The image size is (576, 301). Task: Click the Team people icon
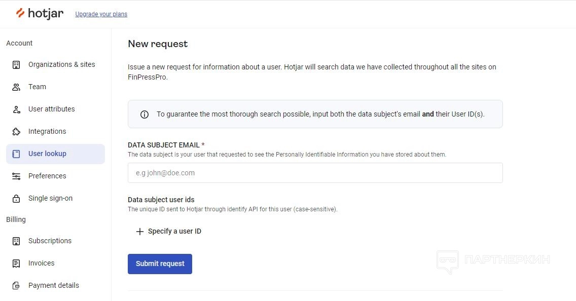point(16,87)
